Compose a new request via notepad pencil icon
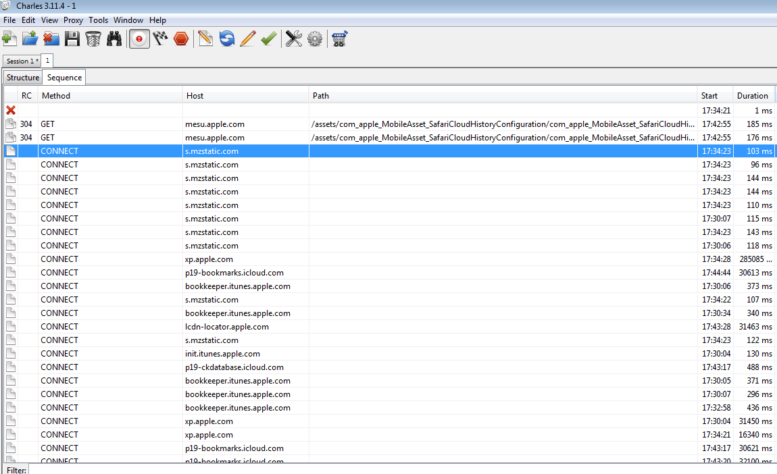Viewport: 777px width, 474px height. [x=205, y=38]
